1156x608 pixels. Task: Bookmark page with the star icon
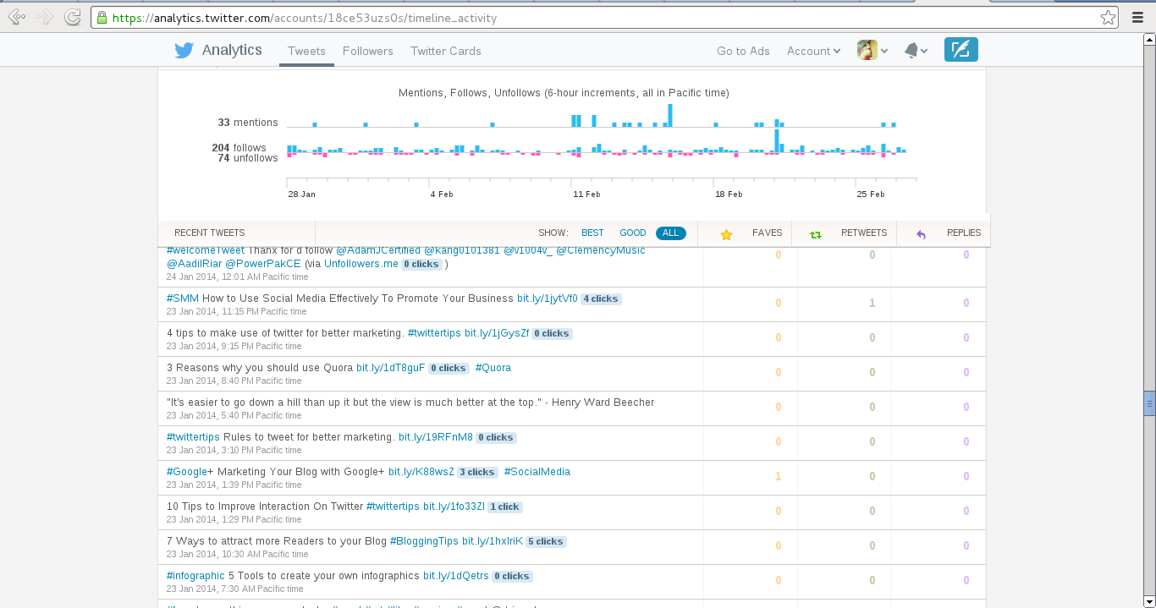pos(1108,17)
